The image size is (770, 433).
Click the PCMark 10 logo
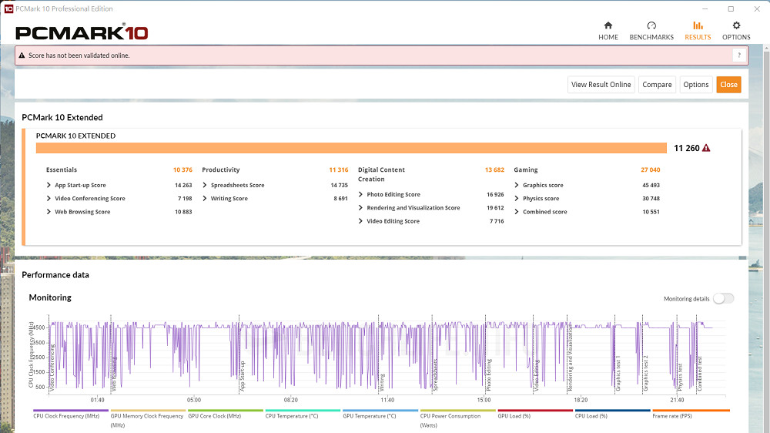[x=82, y=33]
